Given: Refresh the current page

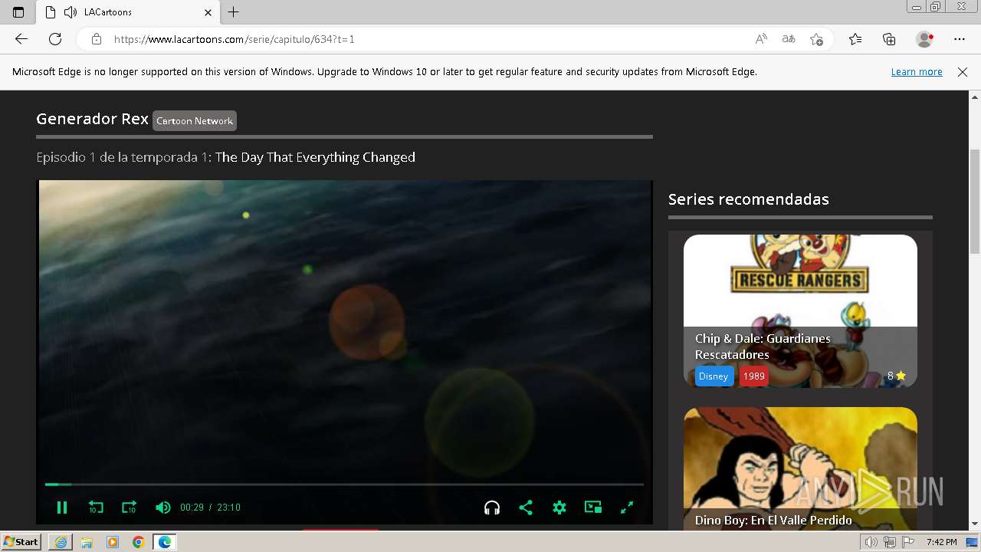Looking at the screenshot, I should coord(55,39).
